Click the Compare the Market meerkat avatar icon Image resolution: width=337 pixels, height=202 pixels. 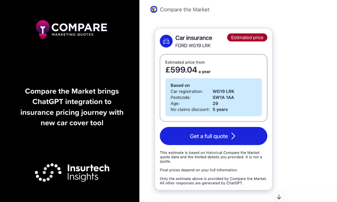[x=154, y=9]
